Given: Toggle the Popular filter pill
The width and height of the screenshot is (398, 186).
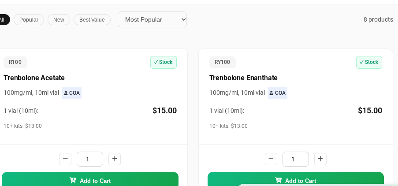Looking at the screenshot, I should coord(29,20).
